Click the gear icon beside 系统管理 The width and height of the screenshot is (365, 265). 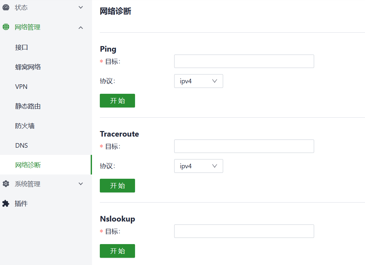coord(6,184)
